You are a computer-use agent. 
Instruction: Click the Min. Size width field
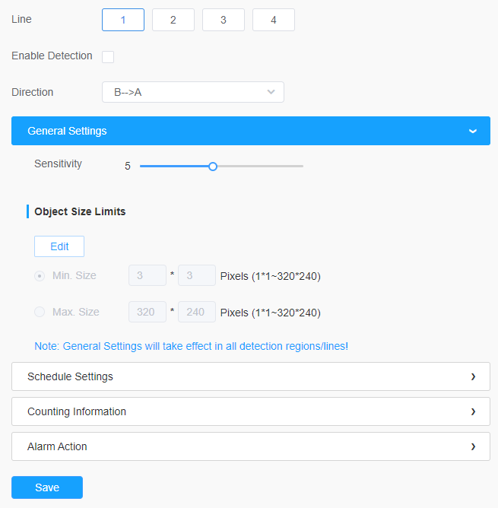[147, 275]
